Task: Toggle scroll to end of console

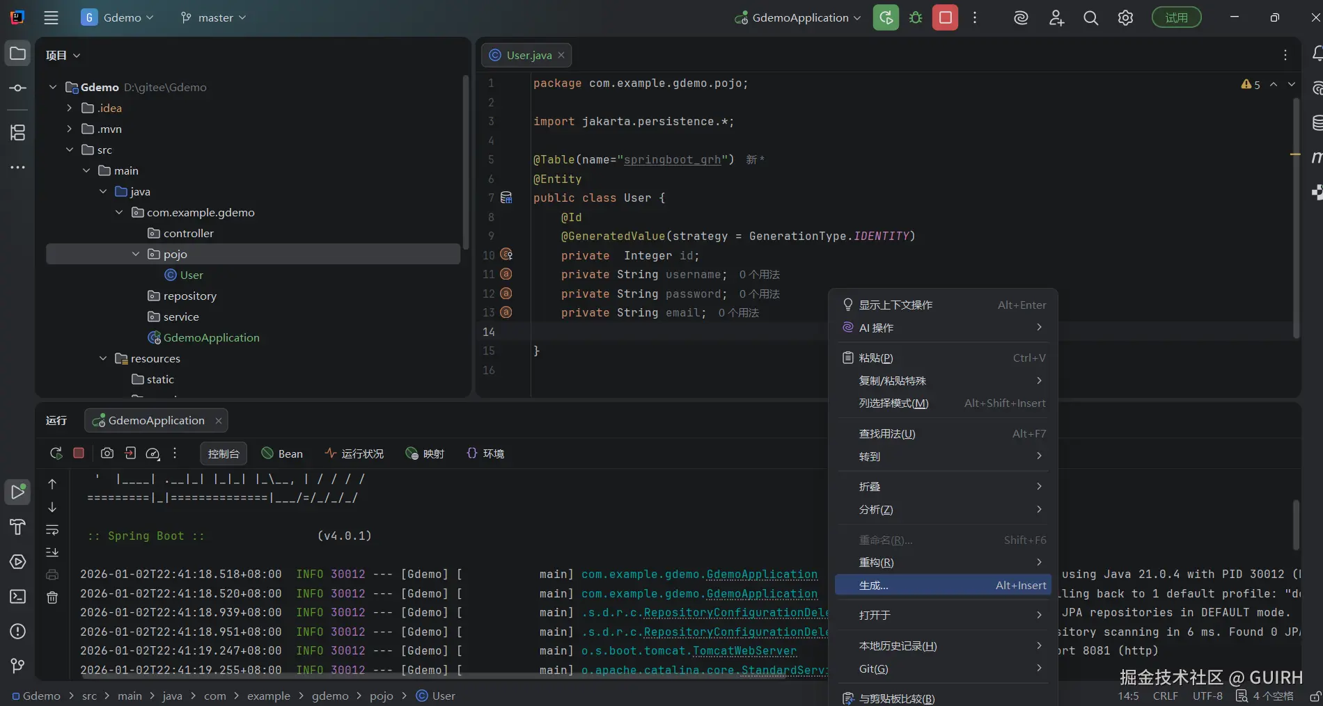Action: pyautogui.click(x=52, y=552)
